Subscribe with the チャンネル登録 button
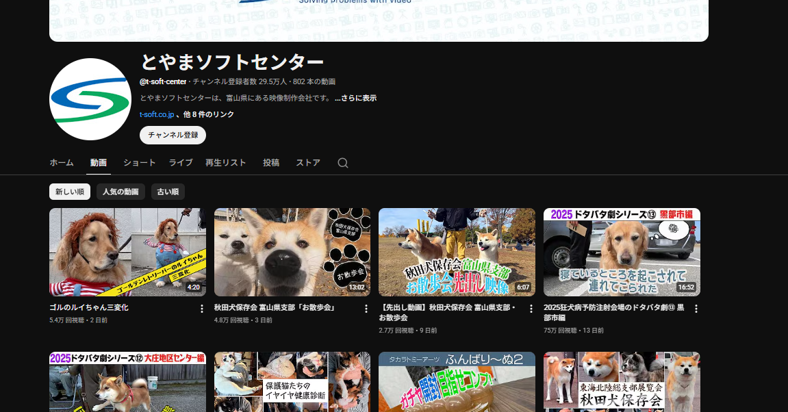This screenshot has height=412, width=788. click(173, 135)
